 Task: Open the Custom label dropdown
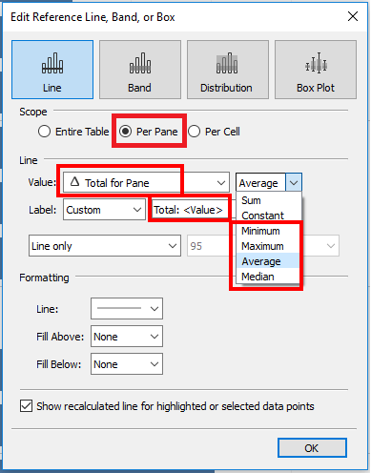pyautogui.click(x=104, y=210)
